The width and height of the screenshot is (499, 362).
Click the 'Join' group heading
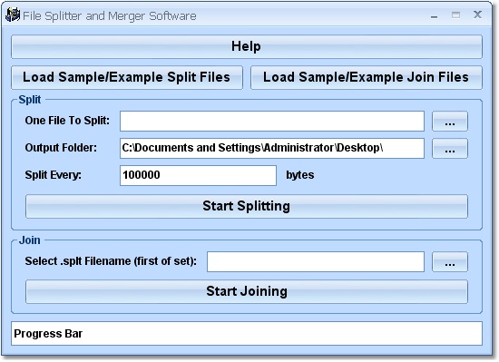[30, 240]
